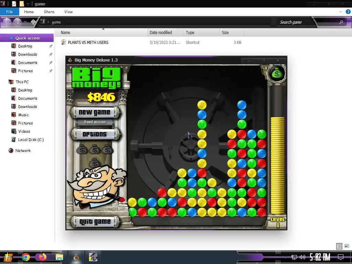This screenshot has height=264, width=352.
Task: Select the PLANTS VS METH USERS shortcut
Action: 88,42
